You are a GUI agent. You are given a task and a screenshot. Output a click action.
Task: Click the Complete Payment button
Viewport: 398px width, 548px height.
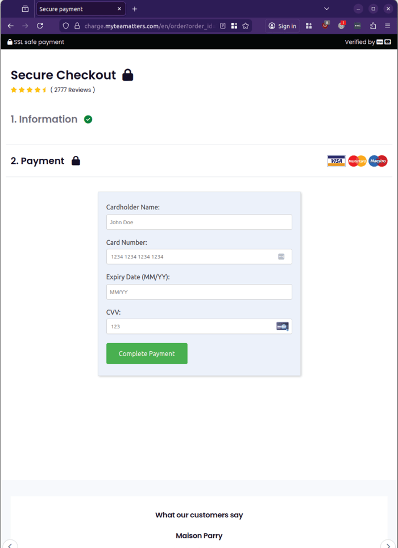pyautogui.click(x=147, y=353)
